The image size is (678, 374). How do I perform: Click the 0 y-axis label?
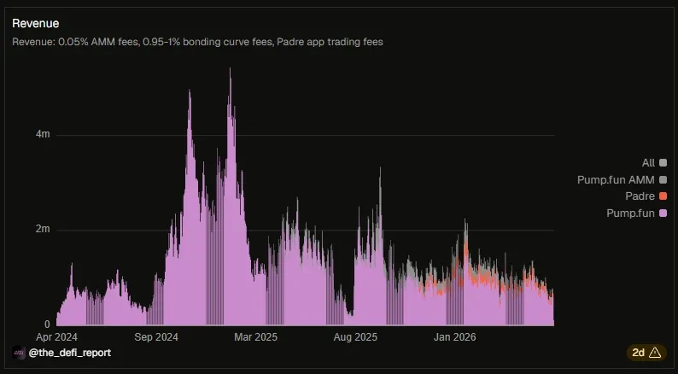click(47, 324)
